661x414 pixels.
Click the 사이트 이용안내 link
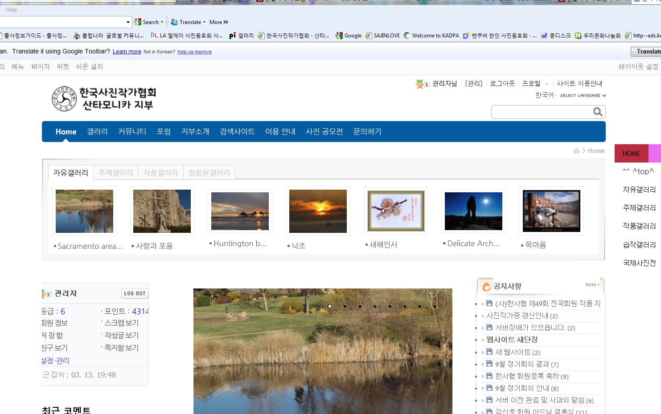(579, 84)
